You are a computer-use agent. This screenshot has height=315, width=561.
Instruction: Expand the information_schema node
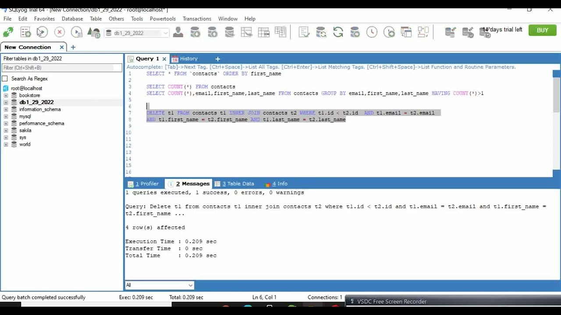[x=6, y=109]
